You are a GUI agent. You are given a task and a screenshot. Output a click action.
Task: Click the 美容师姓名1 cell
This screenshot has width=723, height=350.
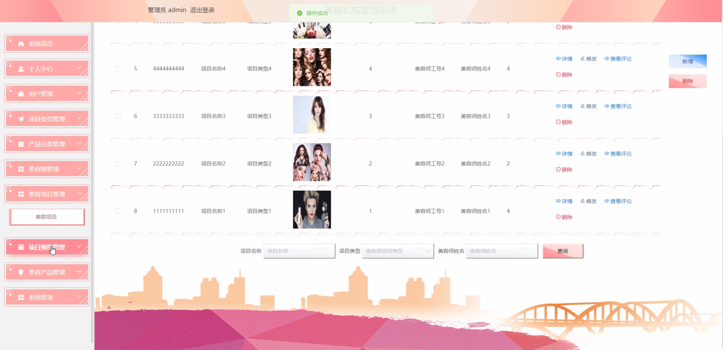click(x=475, y=211)
